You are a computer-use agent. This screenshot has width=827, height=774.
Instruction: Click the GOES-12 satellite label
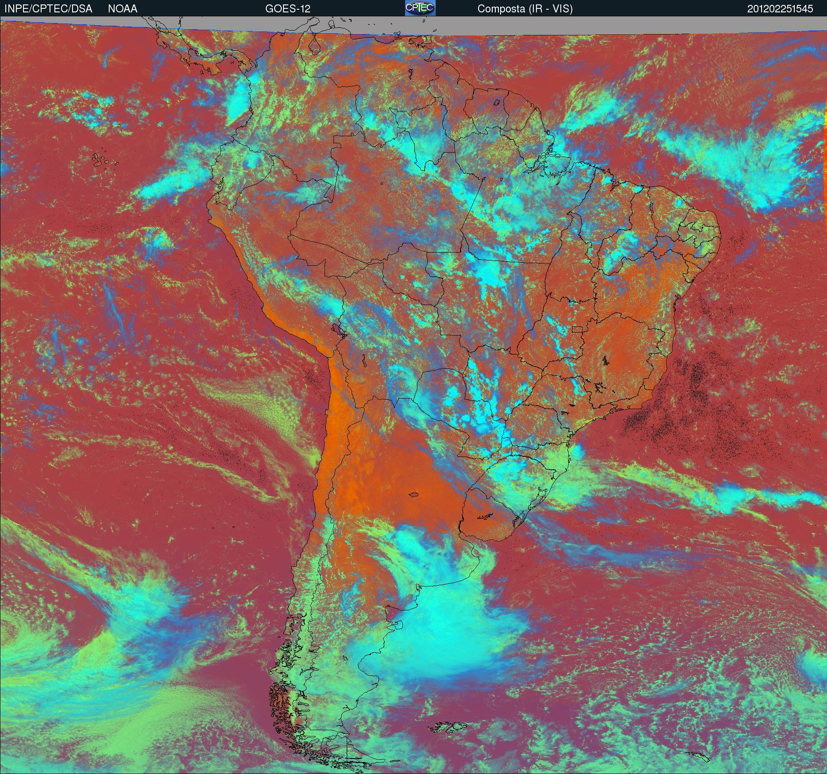[287, 9]
